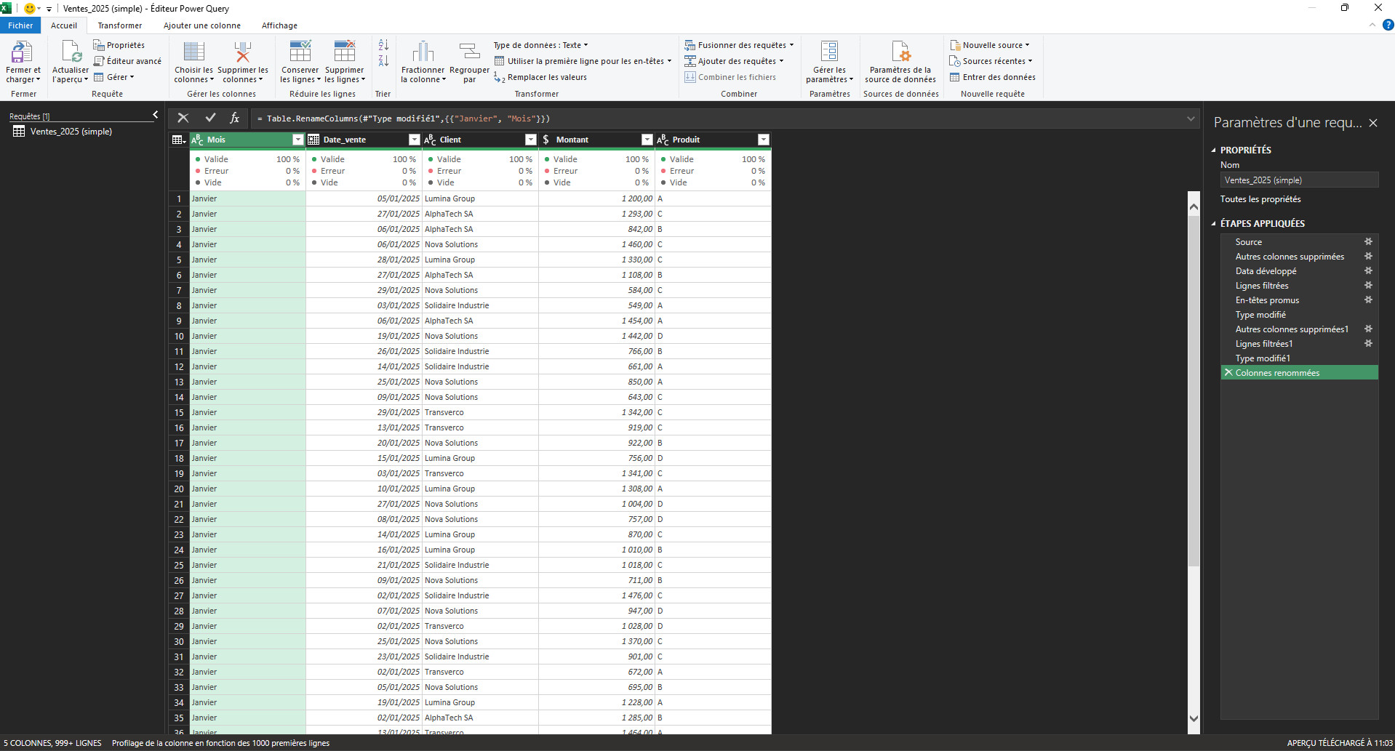The width and height of the screenshot is (1395, 751).
Task: Cancel formula edit with X button
Action: tap(183, 118)
